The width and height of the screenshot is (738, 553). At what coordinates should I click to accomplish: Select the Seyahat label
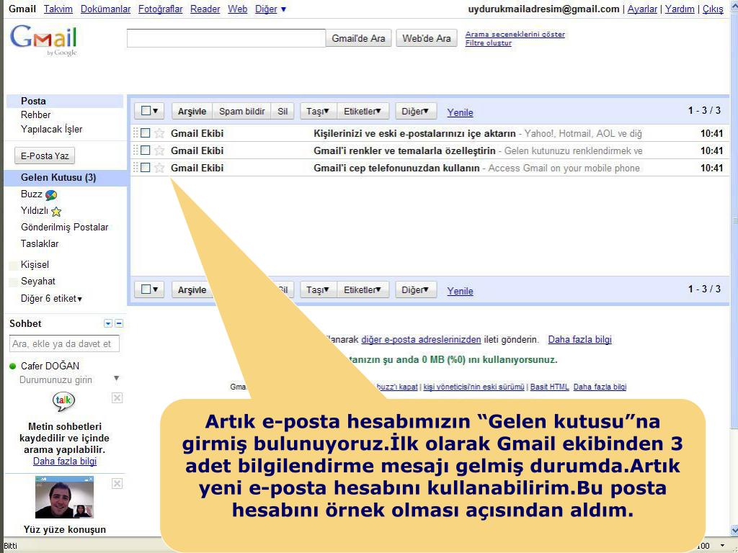tap(37, 282)
